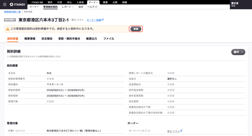Image resolution: width=252 pixels, height=136 pixels.
Task: Click the 送金開始日 label
Action: (x=135, y=85)
